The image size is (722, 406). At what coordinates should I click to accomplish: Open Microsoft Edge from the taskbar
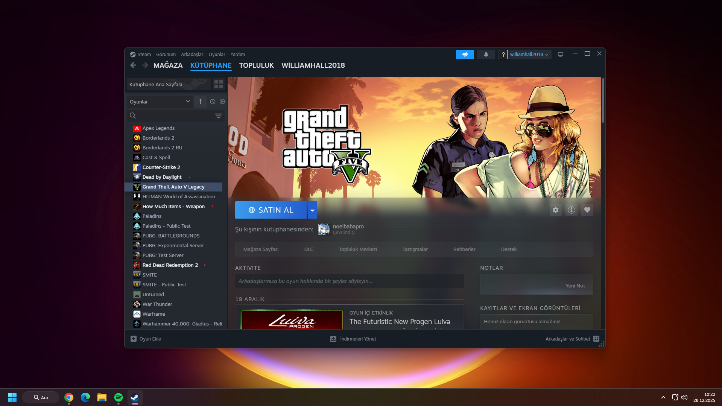(x=85, y=397)
